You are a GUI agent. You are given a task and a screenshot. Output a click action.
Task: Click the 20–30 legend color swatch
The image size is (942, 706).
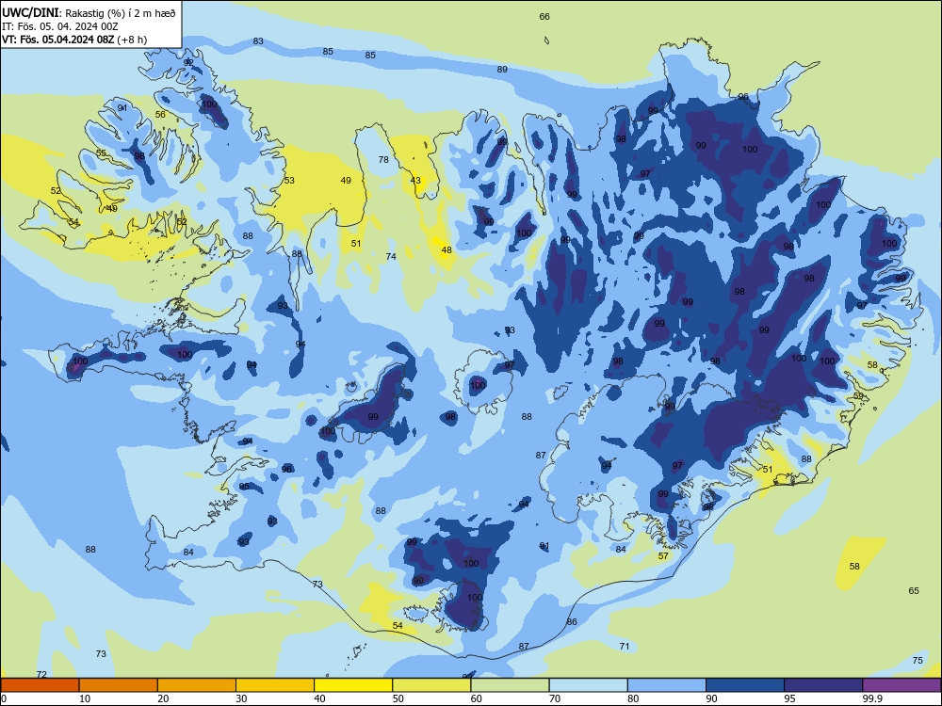(197, 685)
